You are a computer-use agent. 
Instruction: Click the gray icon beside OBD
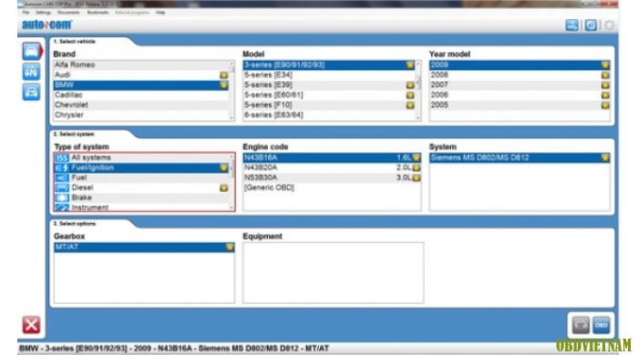(x=581, y=325)
